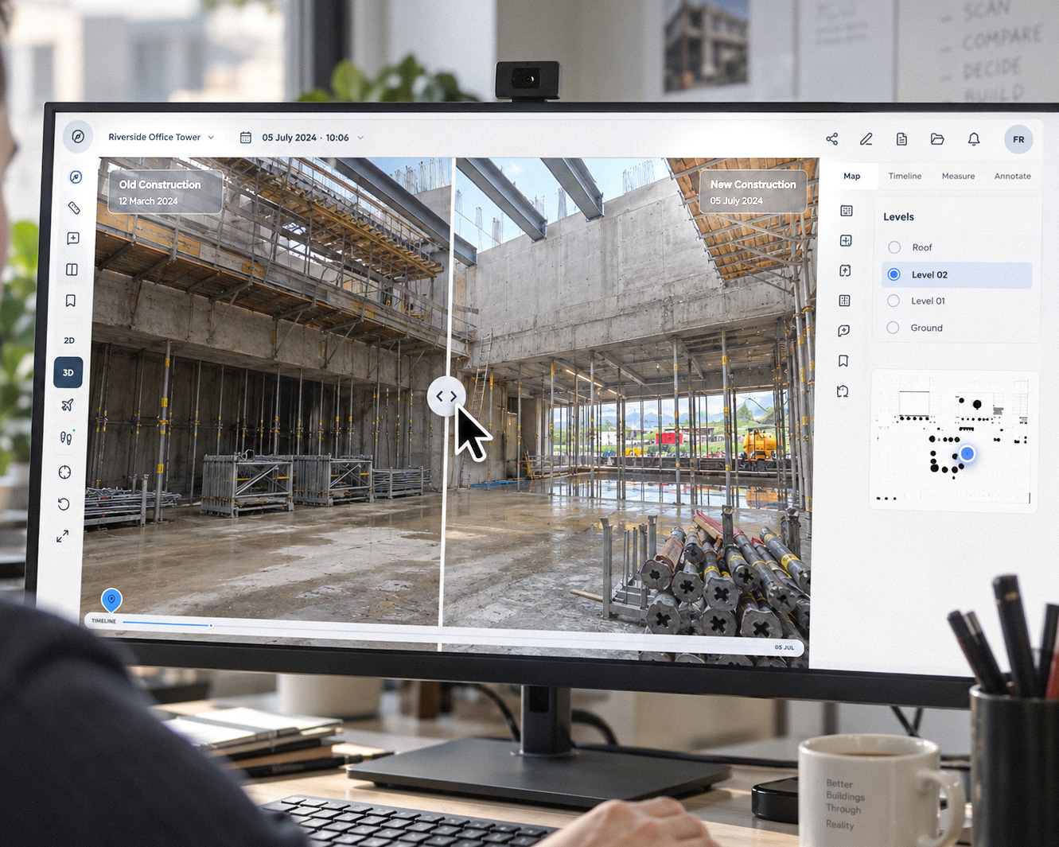This screenshot has height=847, width=1059.
Task: Activate the airplane fly-through mode
Action: tap(67, 406)
